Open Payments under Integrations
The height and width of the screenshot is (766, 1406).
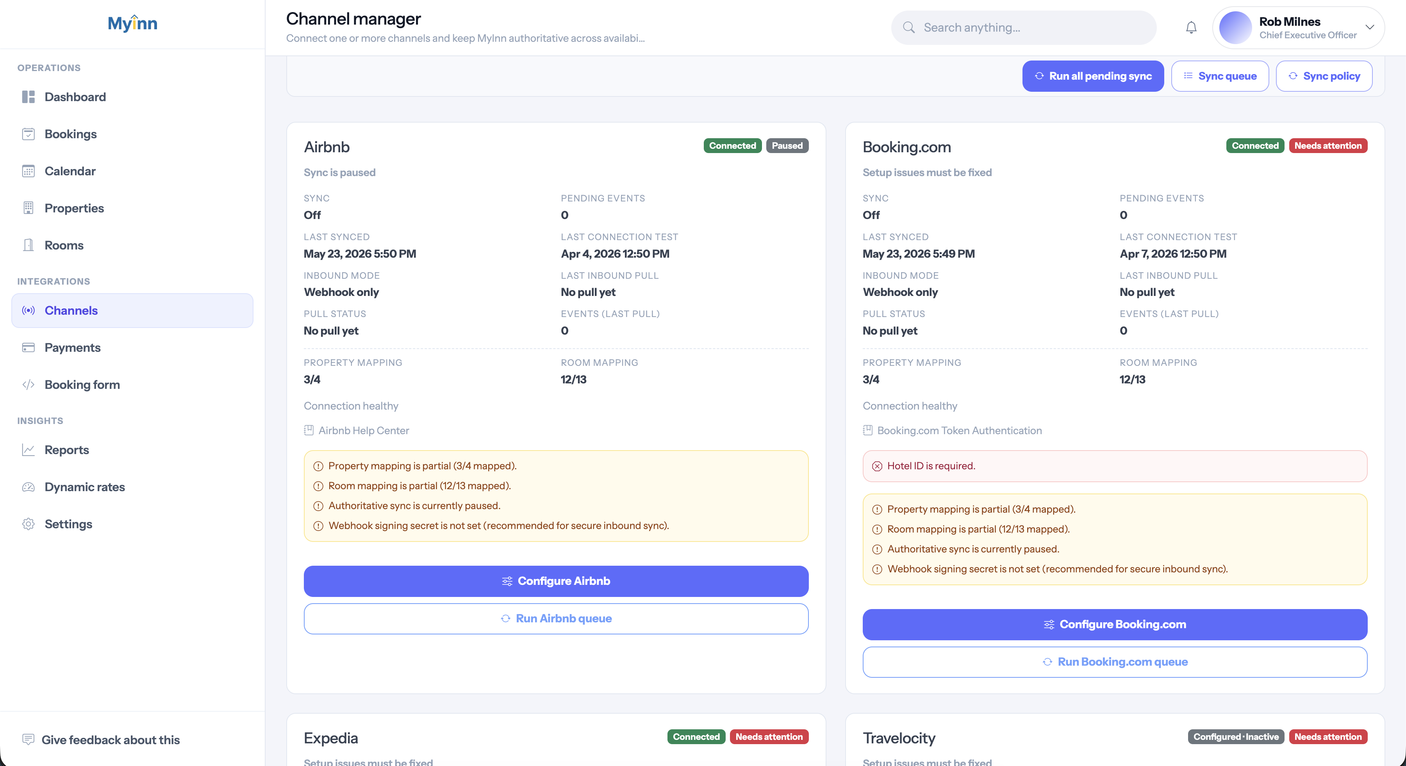tap(132, 347)
